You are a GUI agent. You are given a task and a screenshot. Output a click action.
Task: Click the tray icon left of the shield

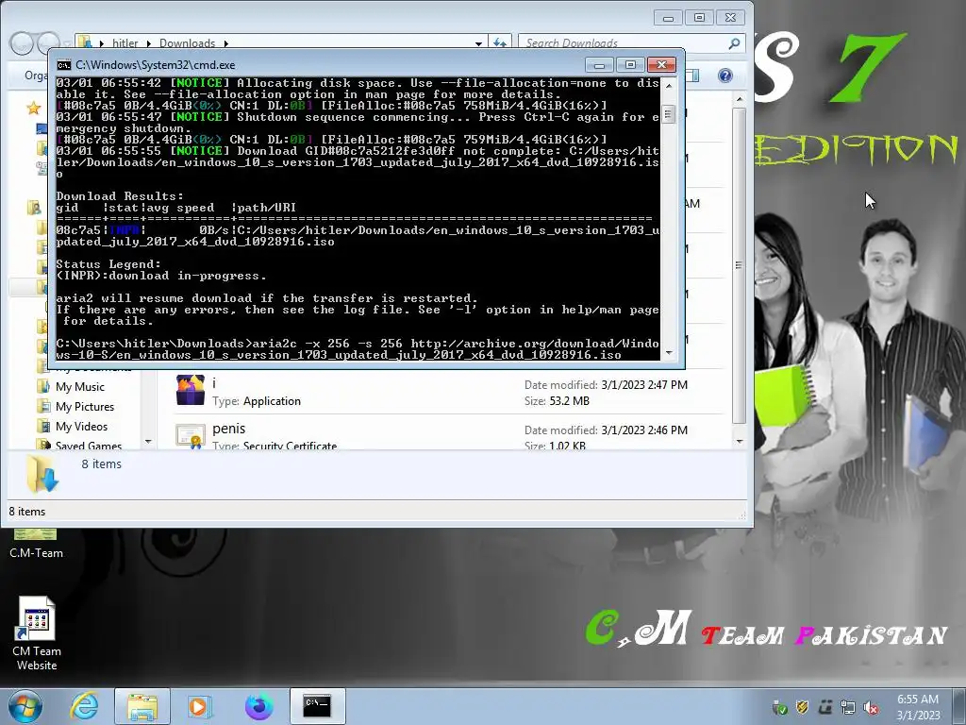click(780, 707)
